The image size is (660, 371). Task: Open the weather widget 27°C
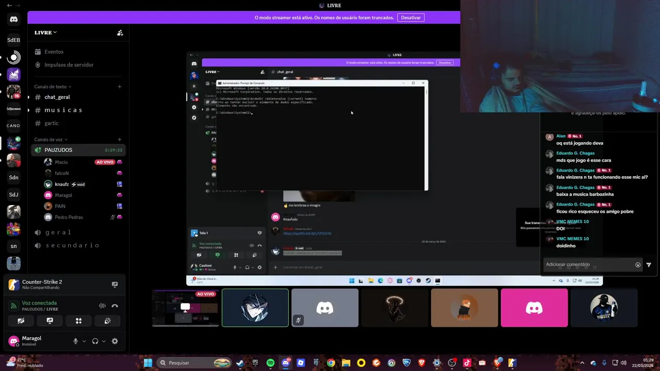click(x=26, y=363)
